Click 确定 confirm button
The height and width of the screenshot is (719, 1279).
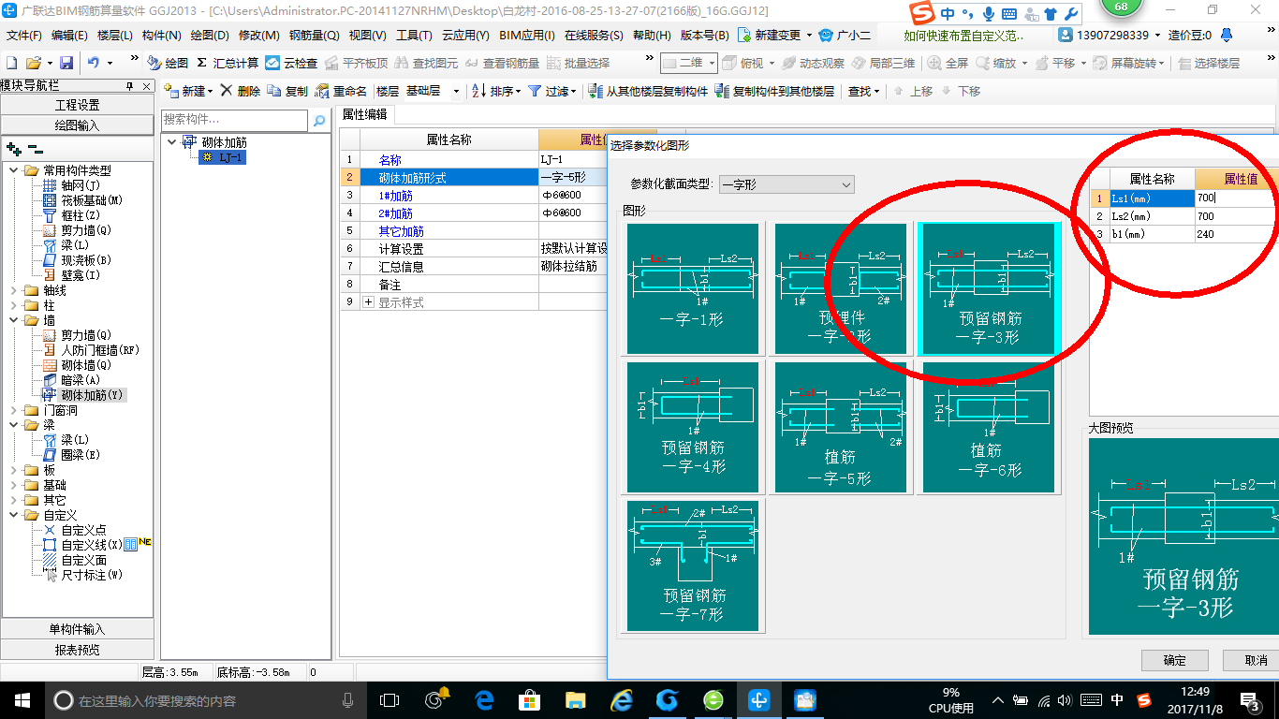1175,660
